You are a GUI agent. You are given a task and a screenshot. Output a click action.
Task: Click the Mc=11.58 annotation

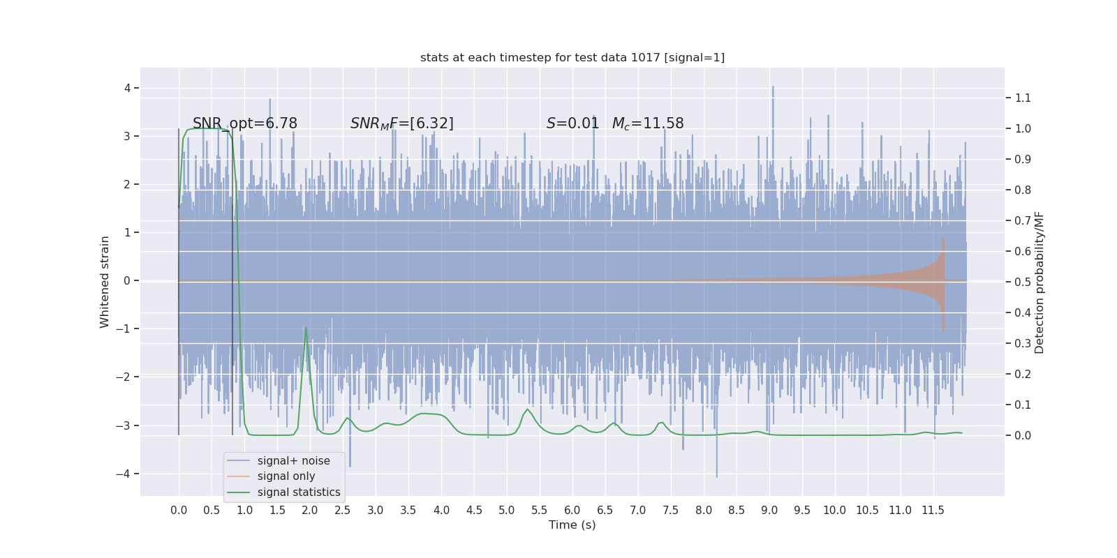pos(648,123)
